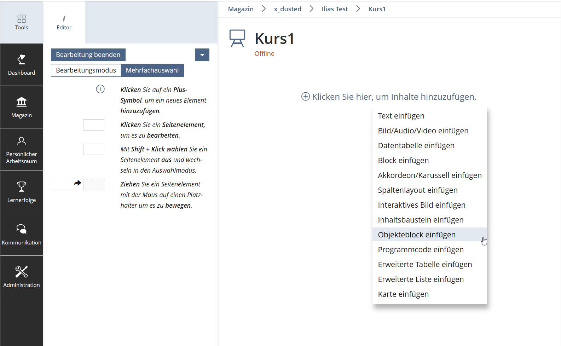The image size is (561, 346).
Task: Open Lernerfolge trophy icon
Action: tap(22, 187)
